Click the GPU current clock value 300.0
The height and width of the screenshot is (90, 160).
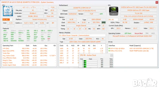click(118, 28)
